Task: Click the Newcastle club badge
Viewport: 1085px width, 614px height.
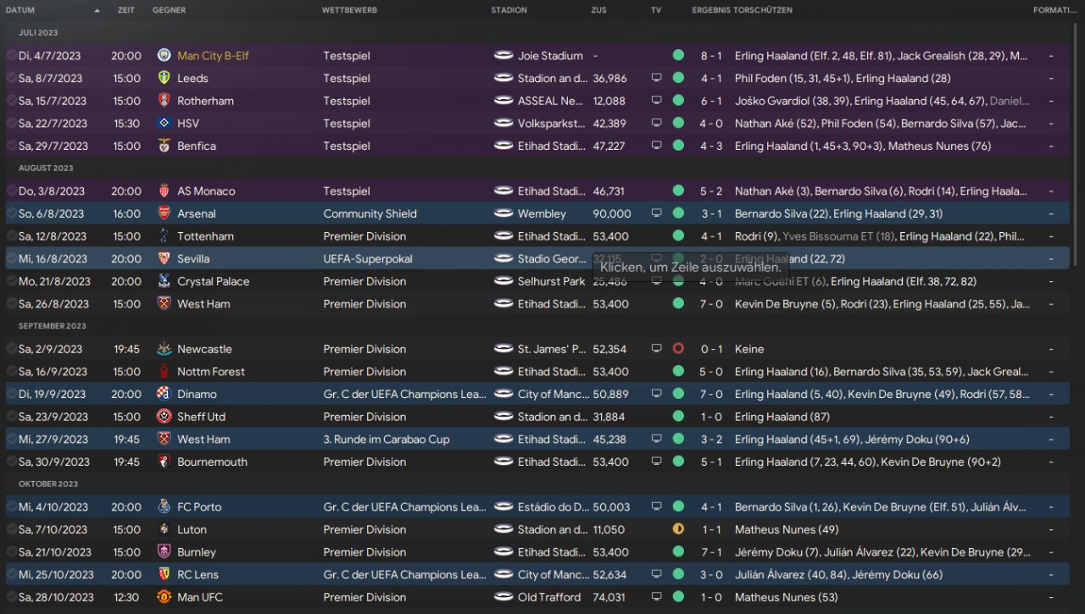Action: click(164, 349)
